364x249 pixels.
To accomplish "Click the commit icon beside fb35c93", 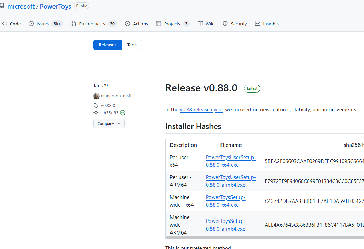I will click(x=96, y=113).
